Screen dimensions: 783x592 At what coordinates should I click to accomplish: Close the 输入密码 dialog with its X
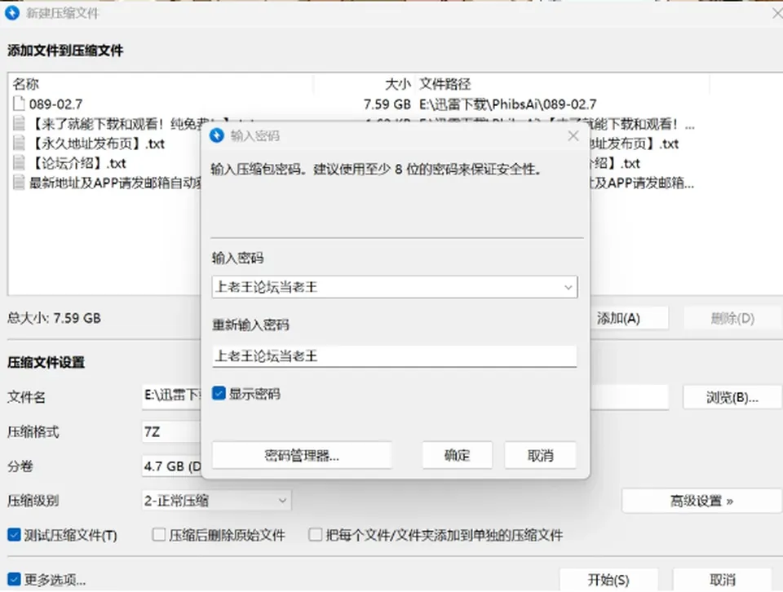pyautogui.click(x=573, y=136)
